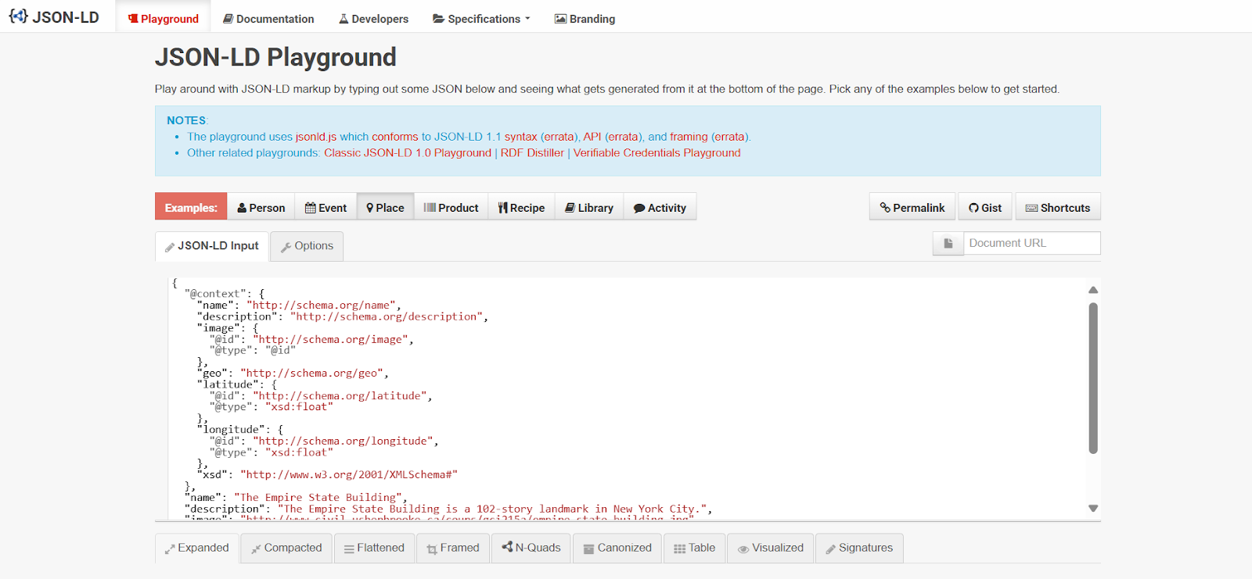Load the Person example
The image size is (1252, 579).
click(x=261, y=208)
